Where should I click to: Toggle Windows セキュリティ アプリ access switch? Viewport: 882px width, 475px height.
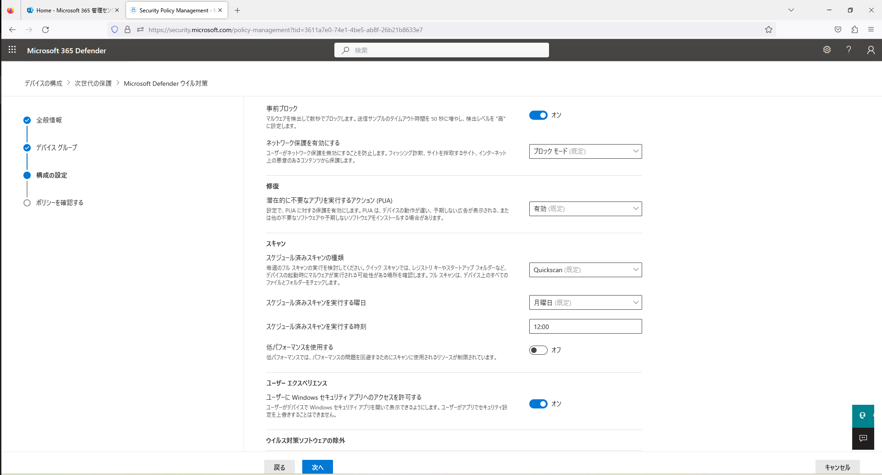(538, 404)
